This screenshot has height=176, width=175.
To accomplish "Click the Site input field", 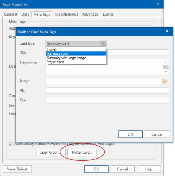I will 107,100.
